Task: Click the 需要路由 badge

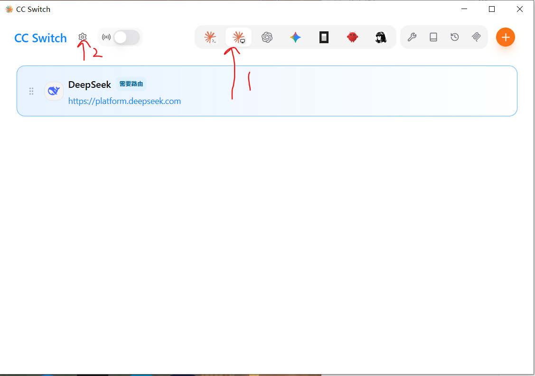Action: click(131, 84)
